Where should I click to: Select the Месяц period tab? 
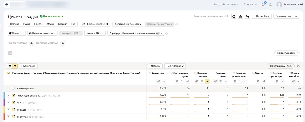point(50,24)
